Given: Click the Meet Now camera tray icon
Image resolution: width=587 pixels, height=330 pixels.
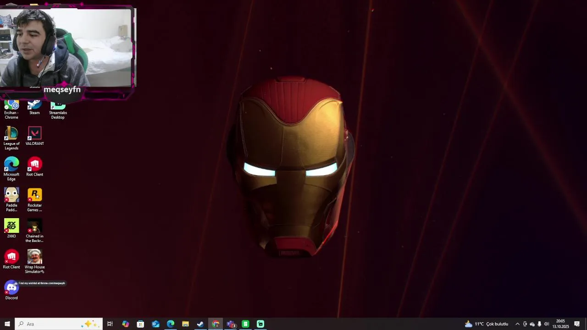Looking at the screenshot, I should point(525,324).
